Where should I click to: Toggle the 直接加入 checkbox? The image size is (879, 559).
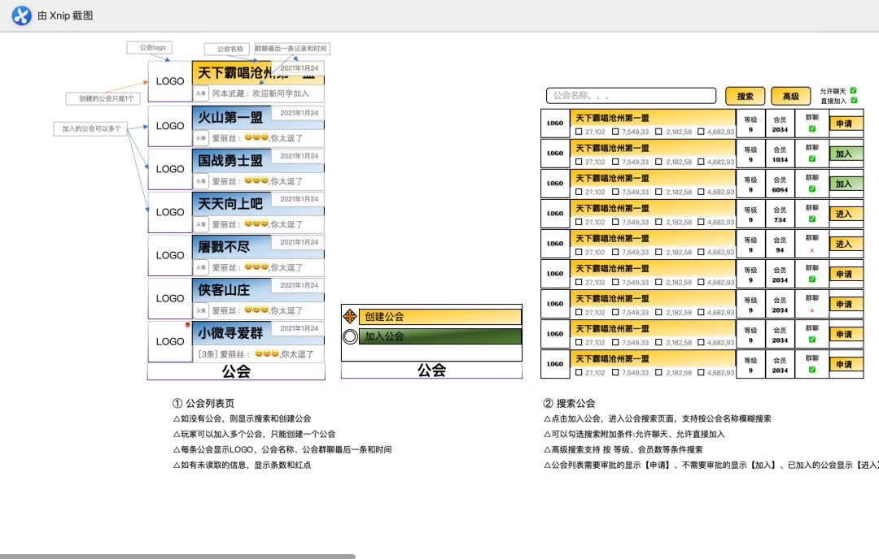pyautogui.click(x=854, y=100)
